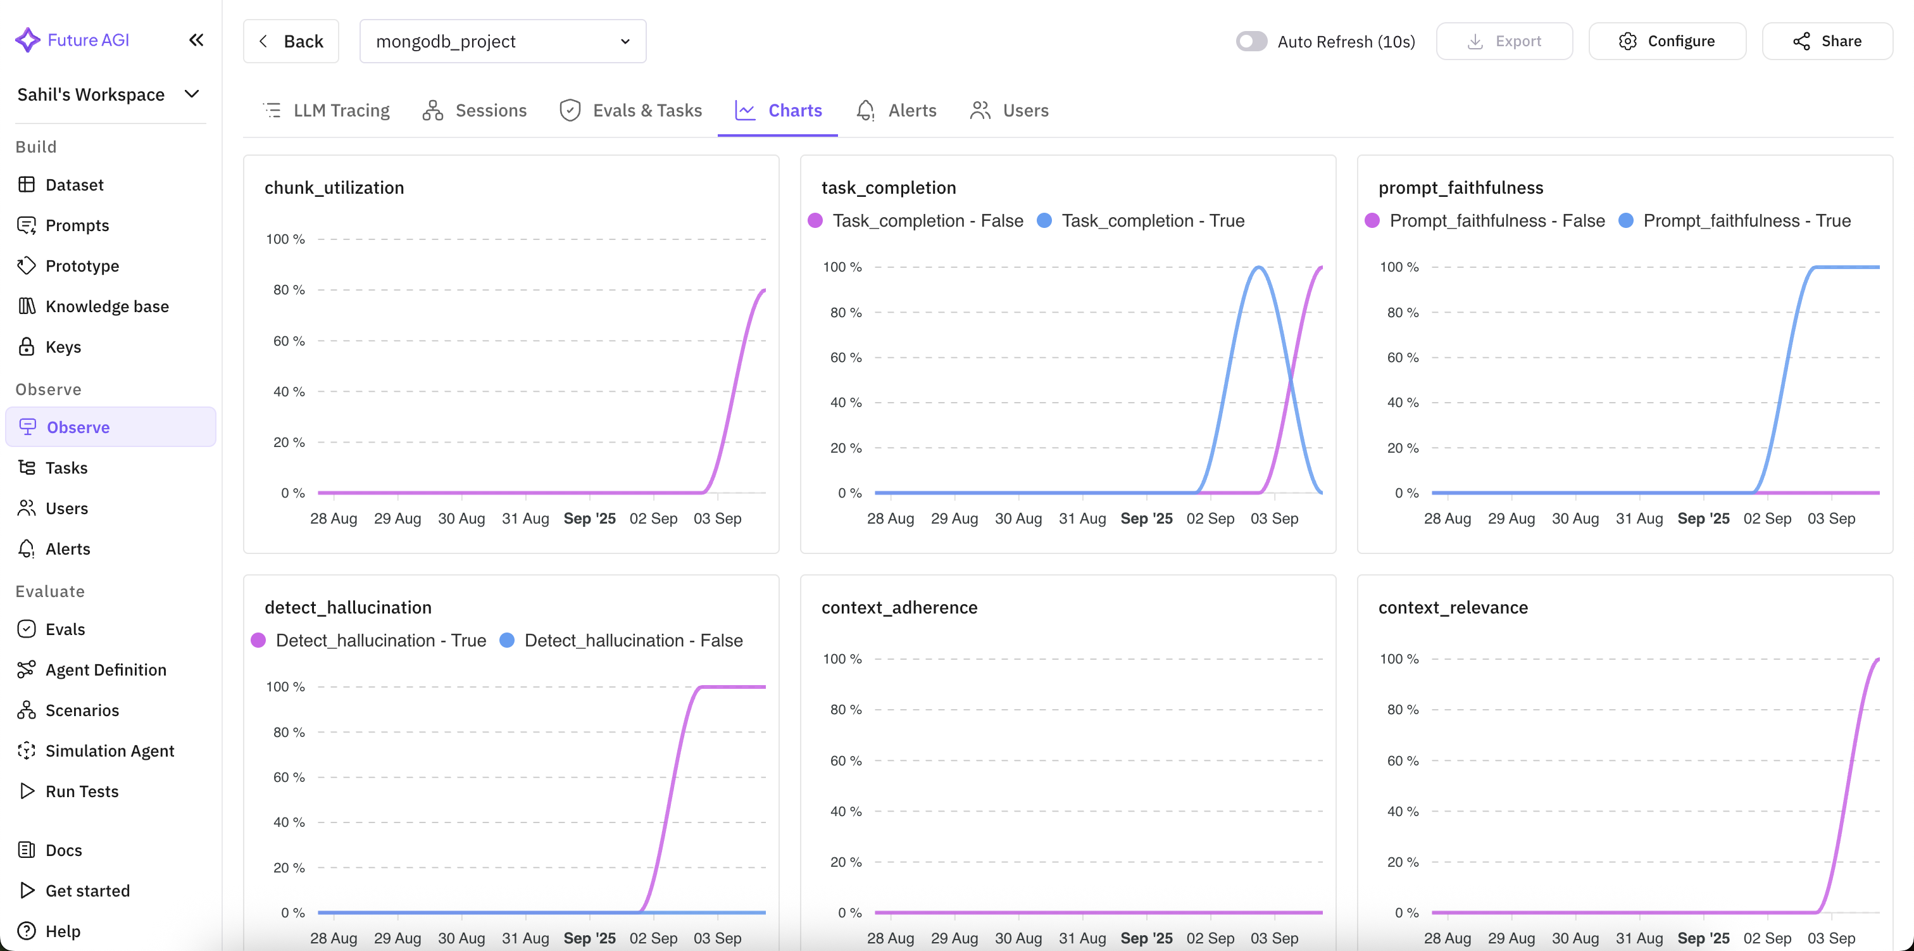Click the Evals & Tasks shield icon
This screenshot has height=951, width=1914.
click(568, 110)
